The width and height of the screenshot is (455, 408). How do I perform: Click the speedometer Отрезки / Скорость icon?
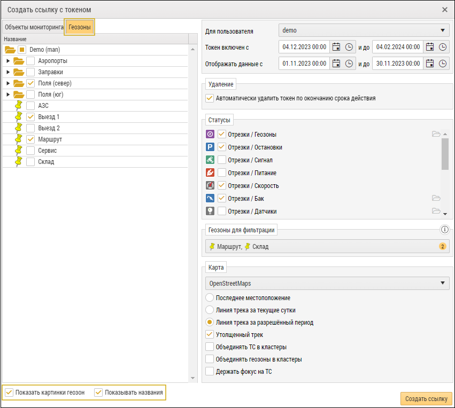tap(210, 185)
